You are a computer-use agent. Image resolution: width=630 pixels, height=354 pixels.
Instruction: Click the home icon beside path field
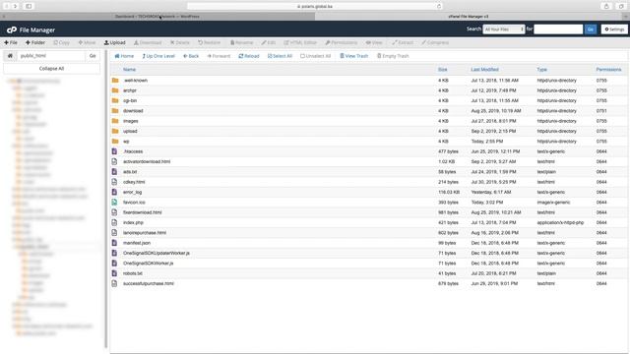click(10, 56)
